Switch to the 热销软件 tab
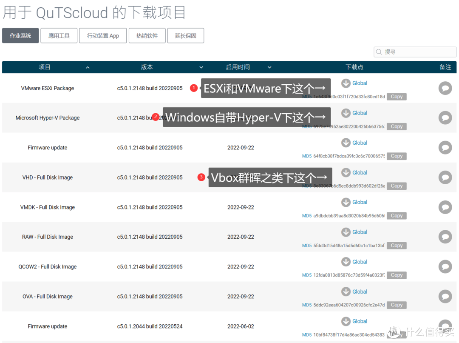459x343 pixels. coord(147,36)
